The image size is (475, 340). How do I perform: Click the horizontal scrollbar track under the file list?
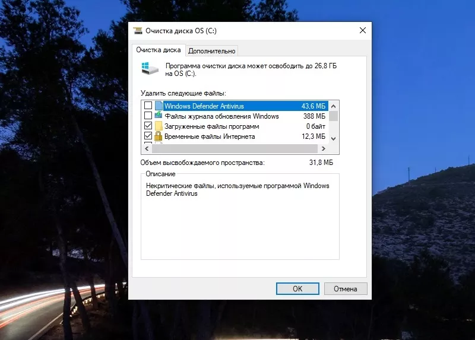tap(235, 149)
